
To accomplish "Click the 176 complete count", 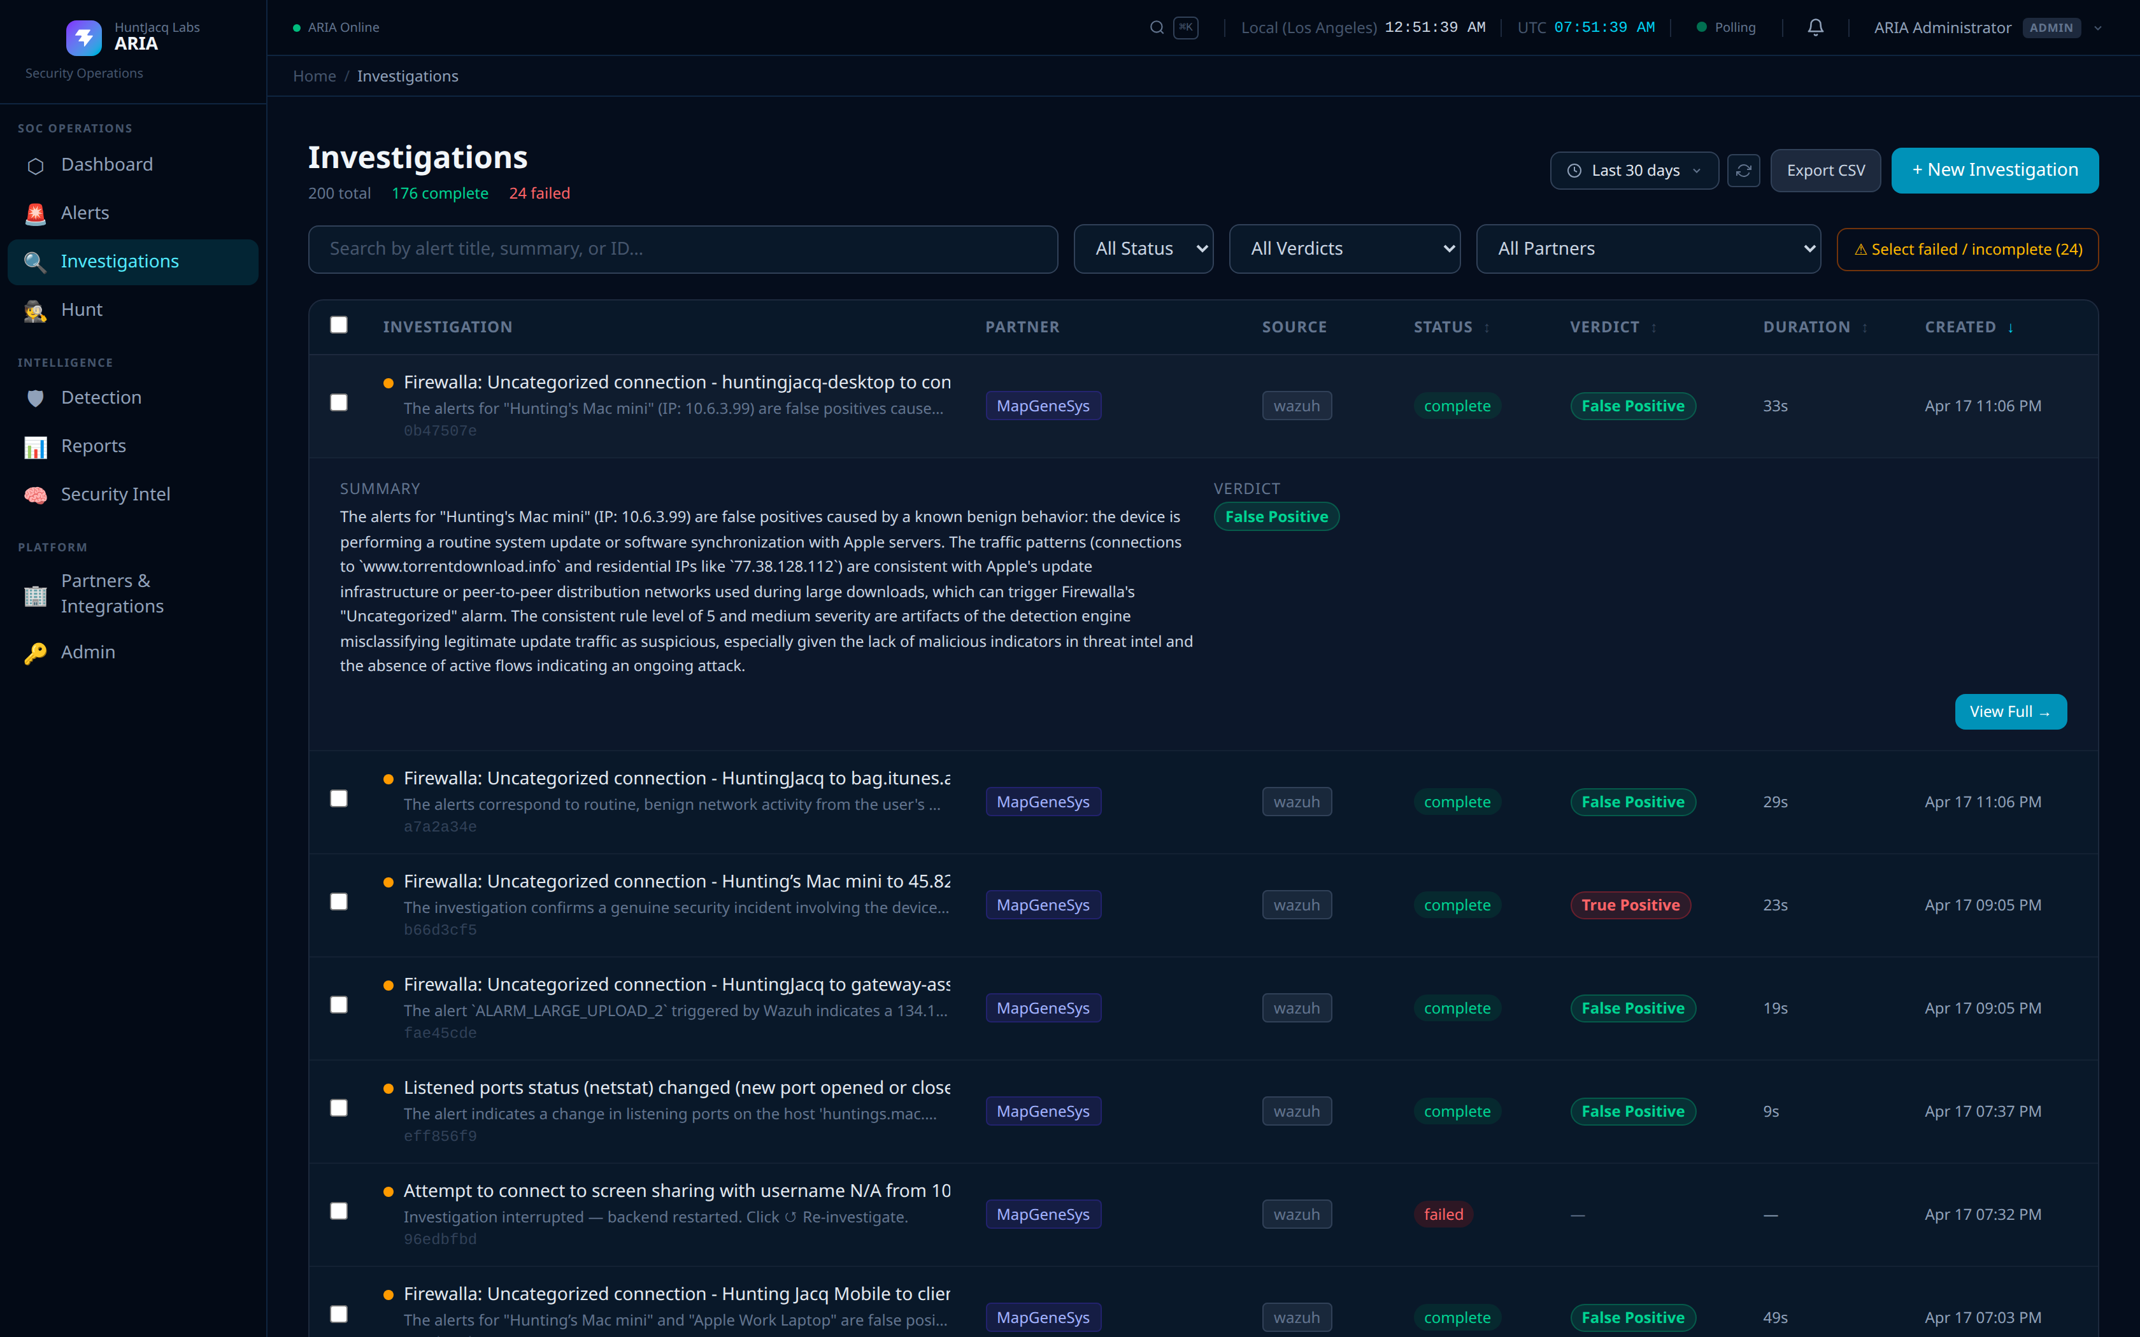I will point(439,193).
